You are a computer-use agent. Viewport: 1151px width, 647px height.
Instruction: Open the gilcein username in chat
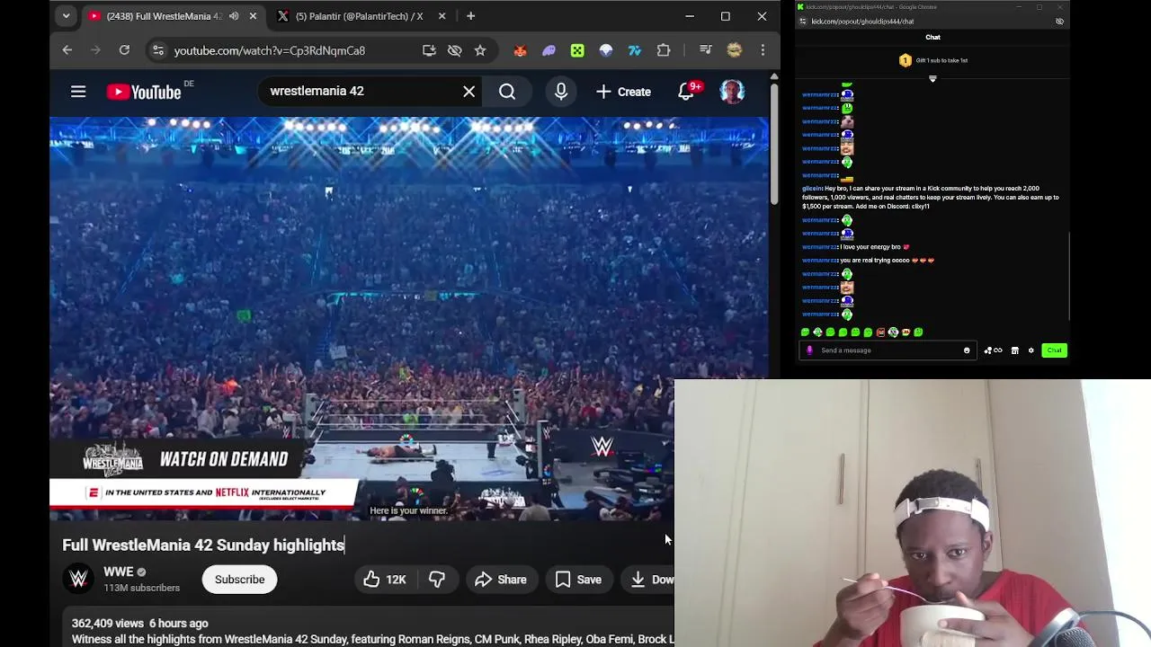pyautogui.click(x=812, y=189)
